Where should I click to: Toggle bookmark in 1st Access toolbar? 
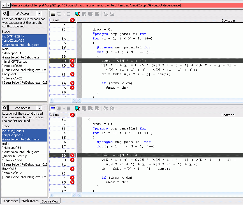coord(77,14)
